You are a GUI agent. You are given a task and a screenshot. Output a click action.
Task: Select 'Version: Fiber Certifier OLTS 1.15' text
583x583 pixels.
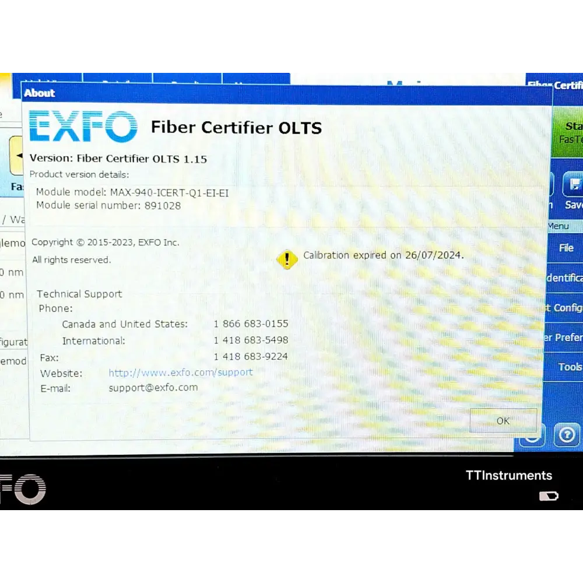(x=118, y=159)
